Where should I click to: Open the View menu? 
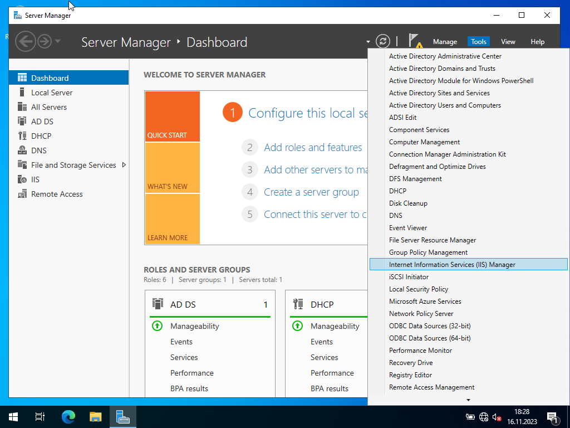(508, 42)
